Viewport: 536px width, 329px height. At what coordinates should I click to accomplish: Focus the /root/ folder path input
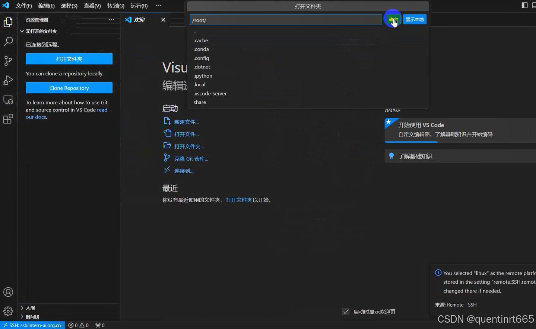tap(286, 20)
